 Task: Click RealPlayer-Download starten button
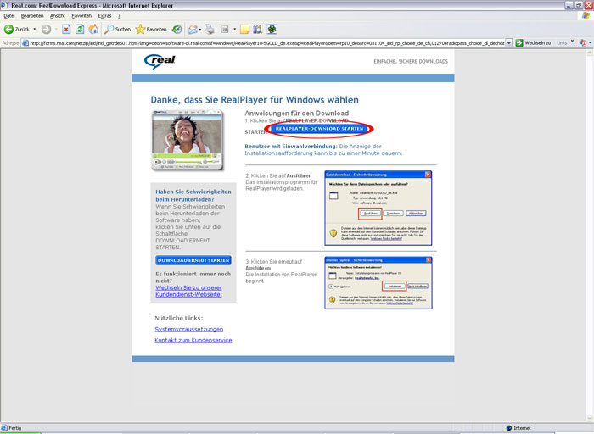(319, 129)
